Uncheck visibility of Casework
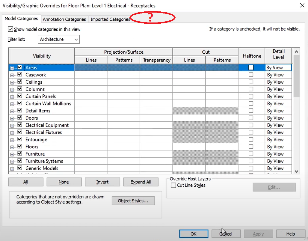The width and height of the screenshot is (308, 241). pyautogui.click(x=20, y=74)
